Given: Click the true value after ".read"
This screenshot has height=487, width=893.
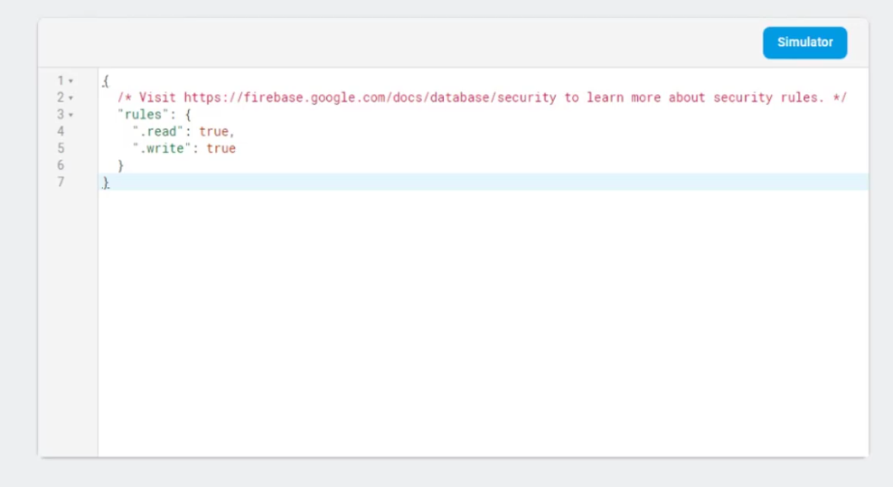Looking at the screenshot, I should point(214,131).
